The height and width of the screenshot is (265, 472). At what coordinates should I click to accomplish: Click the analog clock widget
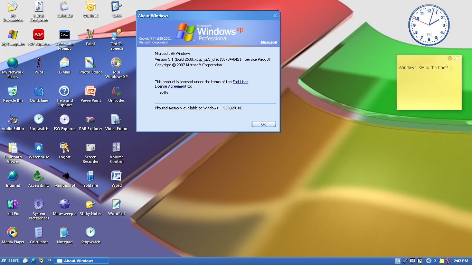(429, 25)
